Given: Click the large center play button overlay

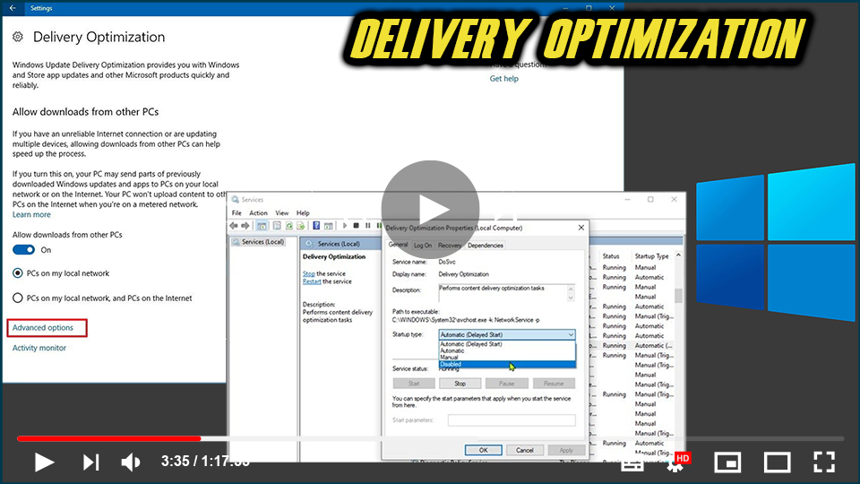Looking at the screenshot, I should pos(430,209).
